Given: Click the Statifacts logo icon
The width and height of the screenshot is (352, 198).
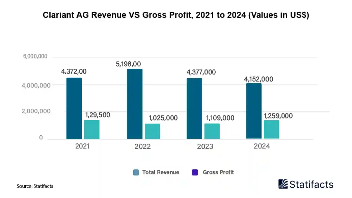Looking at the screenshot, I should 283,184.
